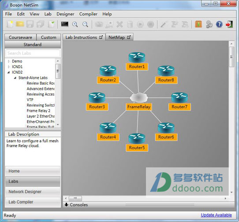Click the first greyed-out text lines icon
239x222 pixels.
pos(175,24)
